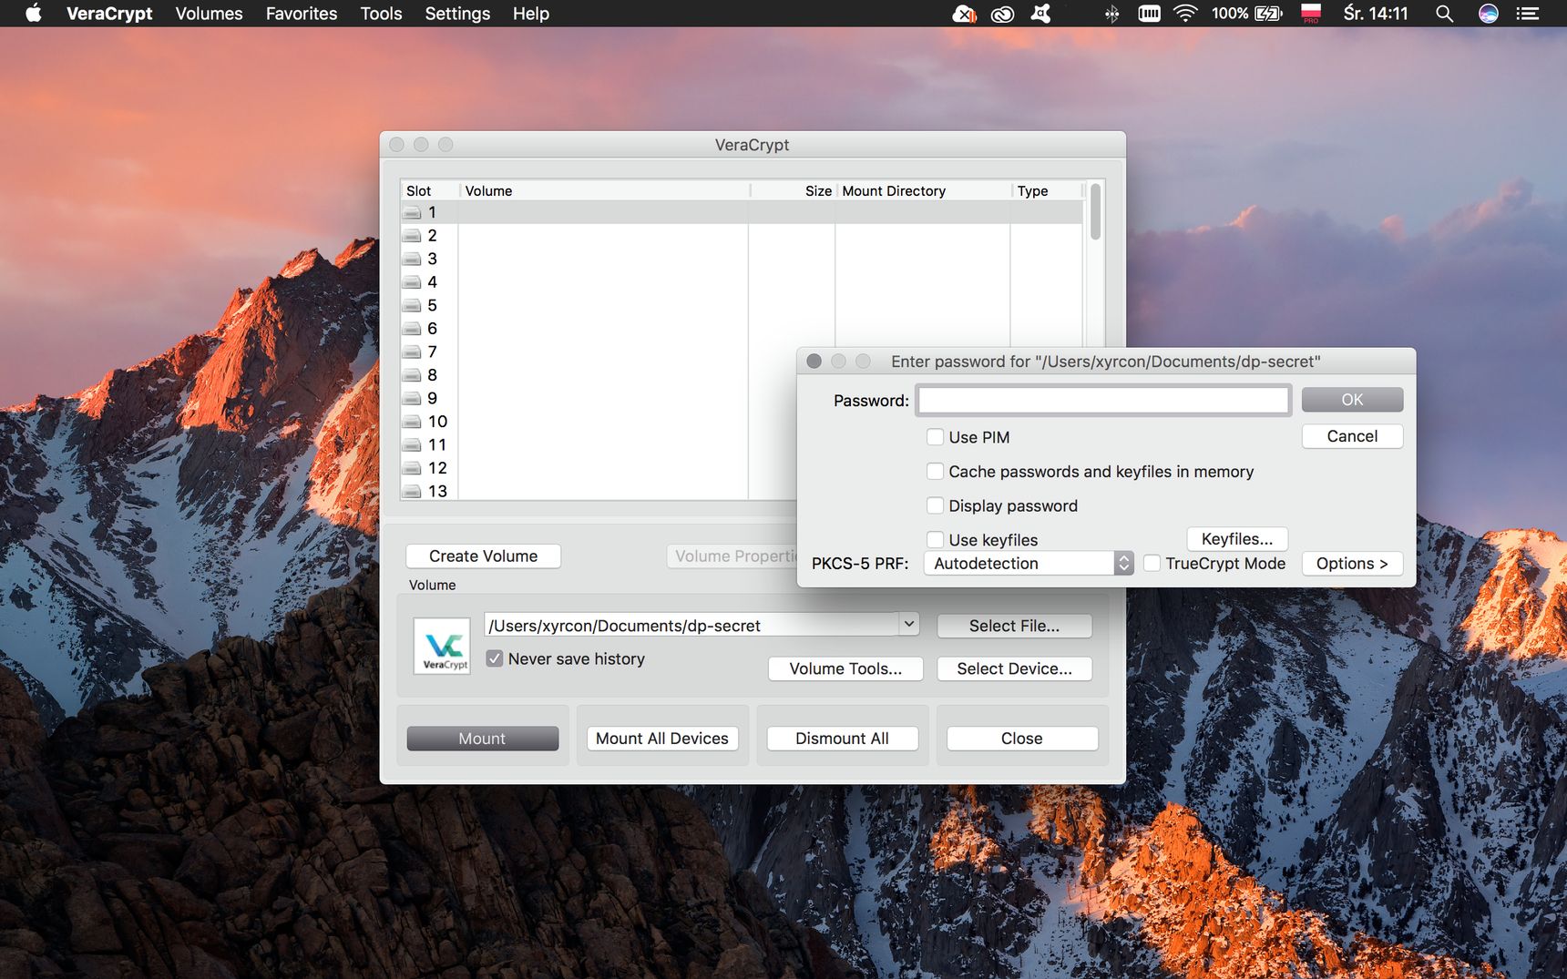1567x979 pixels.
Task: Select drive slot 11 icon
Action: coord(413,444)
